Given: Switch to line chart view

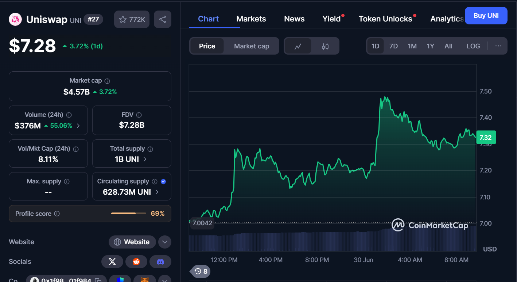Looking at the screenshot, I should (298, 46).
